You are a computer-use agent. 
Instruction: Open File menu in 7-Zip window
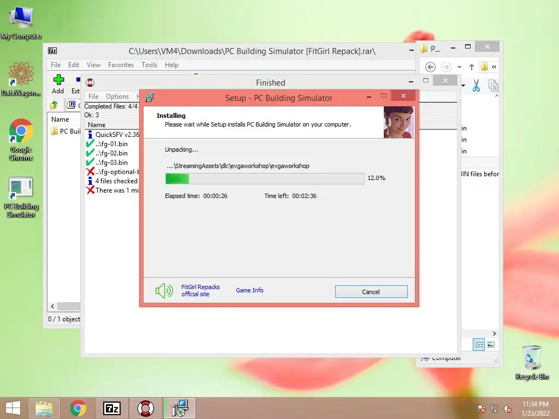tap(56, 65)
